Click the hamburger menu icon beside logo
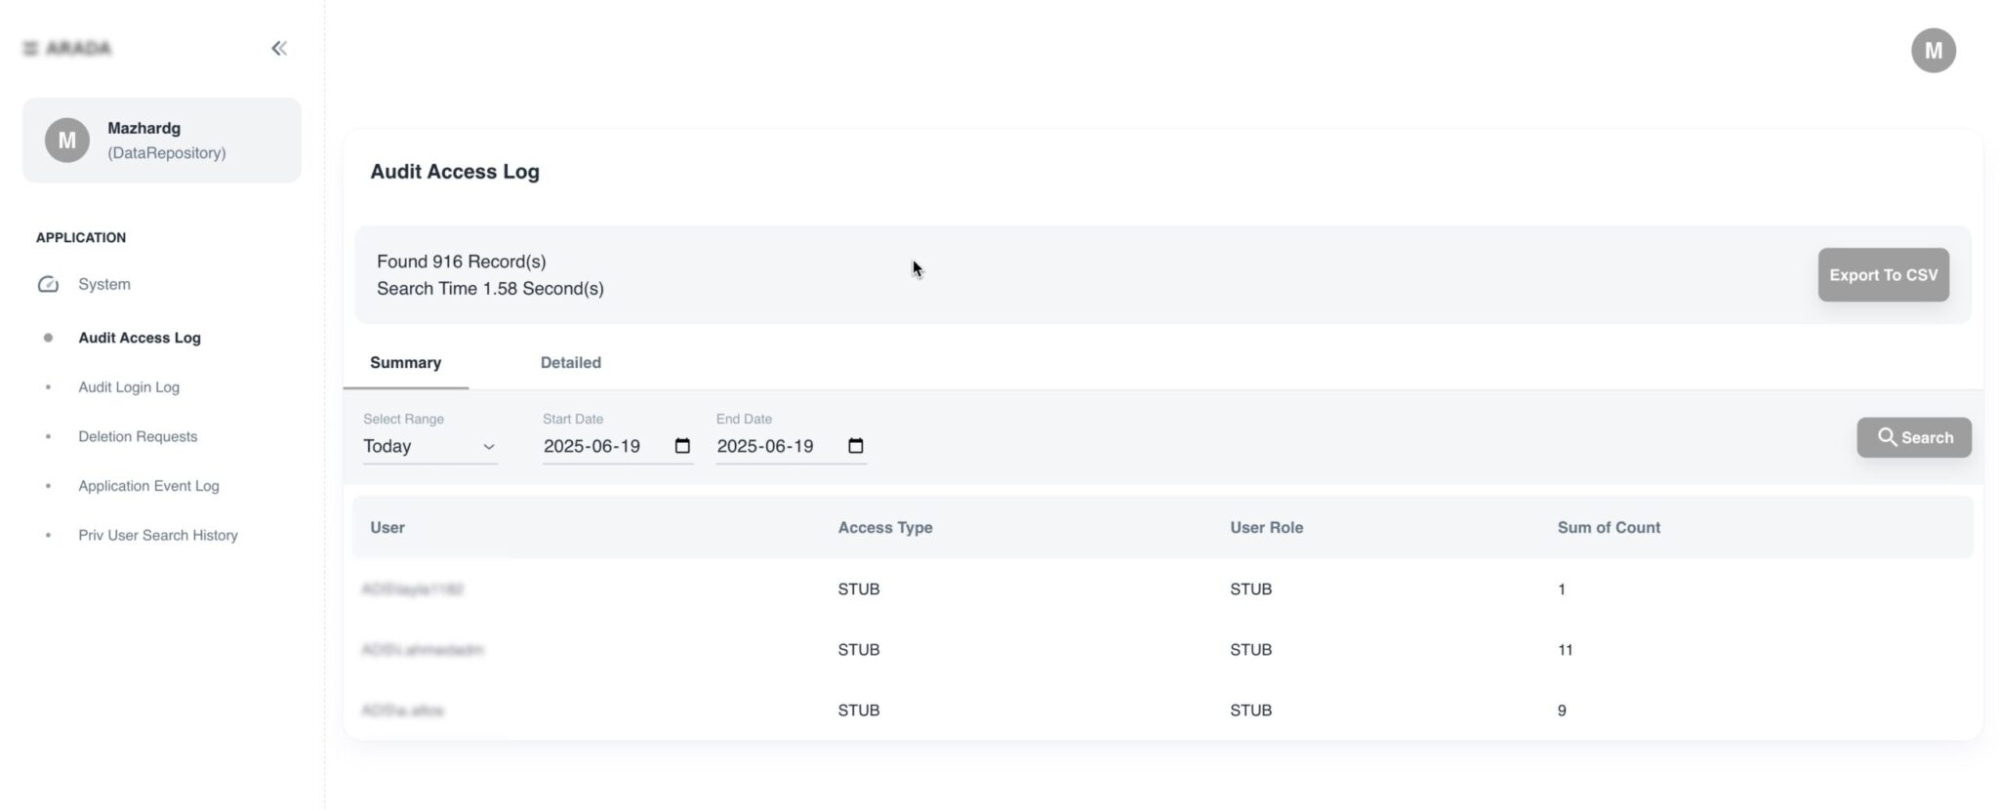The image size is (1999, 810). (30, 48)
